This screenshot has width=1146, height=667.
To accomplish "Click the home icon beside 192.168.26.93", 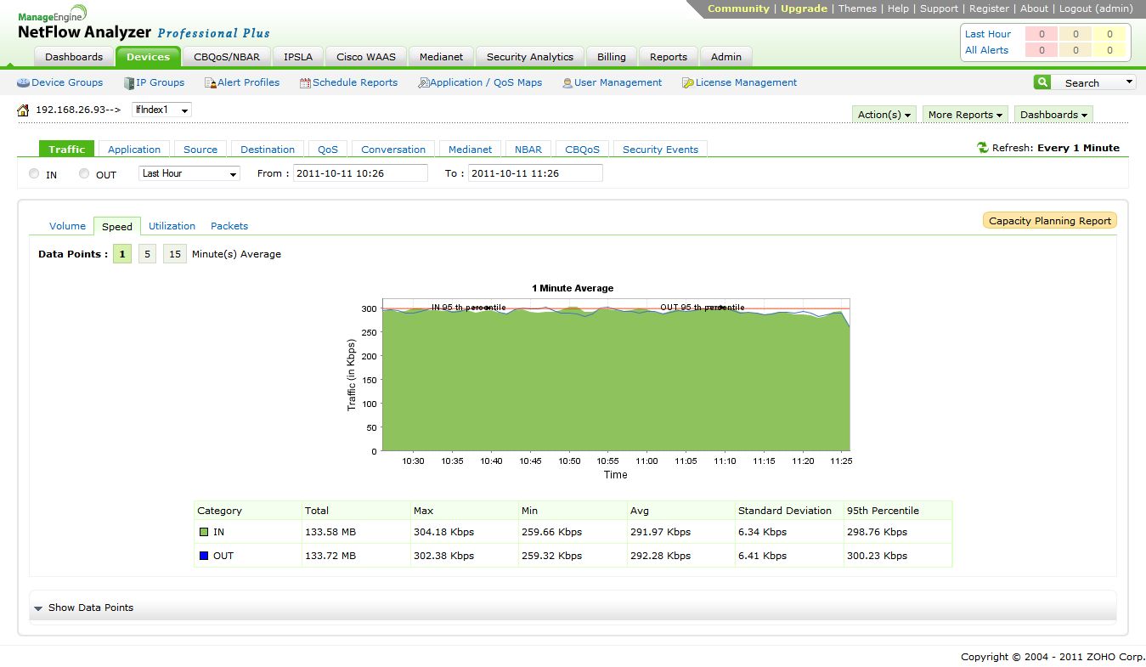I will pos(23,110).
